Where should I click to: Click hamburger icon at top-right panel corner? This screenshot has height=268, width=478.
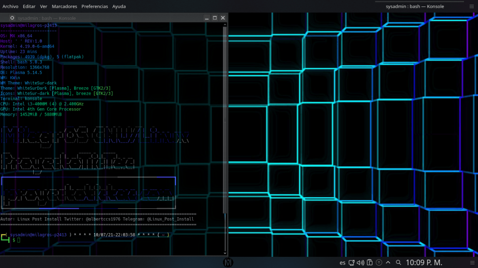click(471, 7)
